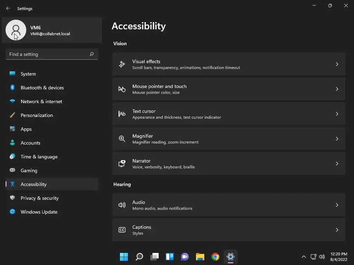
Task: Expand the Magnifier settings chevron
Action: coord(337,139)
